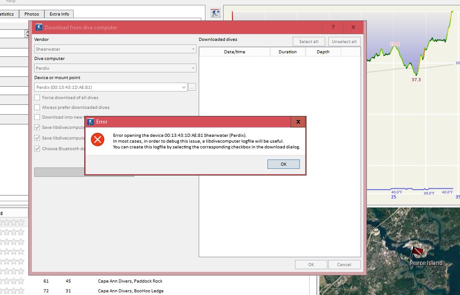Screen dimensions: 460x295
Task: Click the help question mark on the Download dialog
Action: [333, 27]
